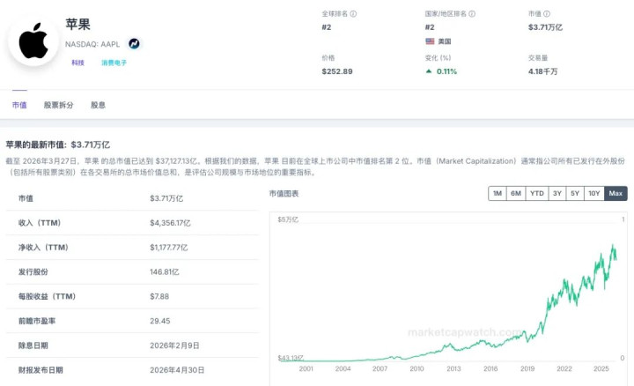Click the 除息日期 row label
This screenshot has height=386, width=634.
pos(33,345)
